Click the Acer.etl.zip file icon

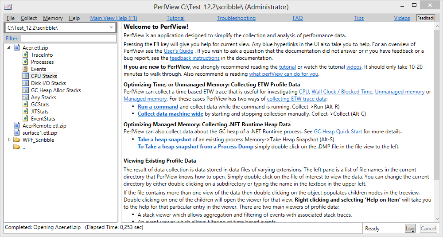click(x=17, y=47)
